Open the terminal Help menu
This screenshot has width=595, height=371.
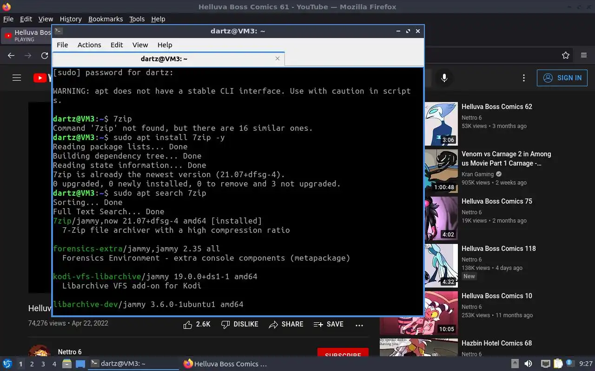point(165,45)
